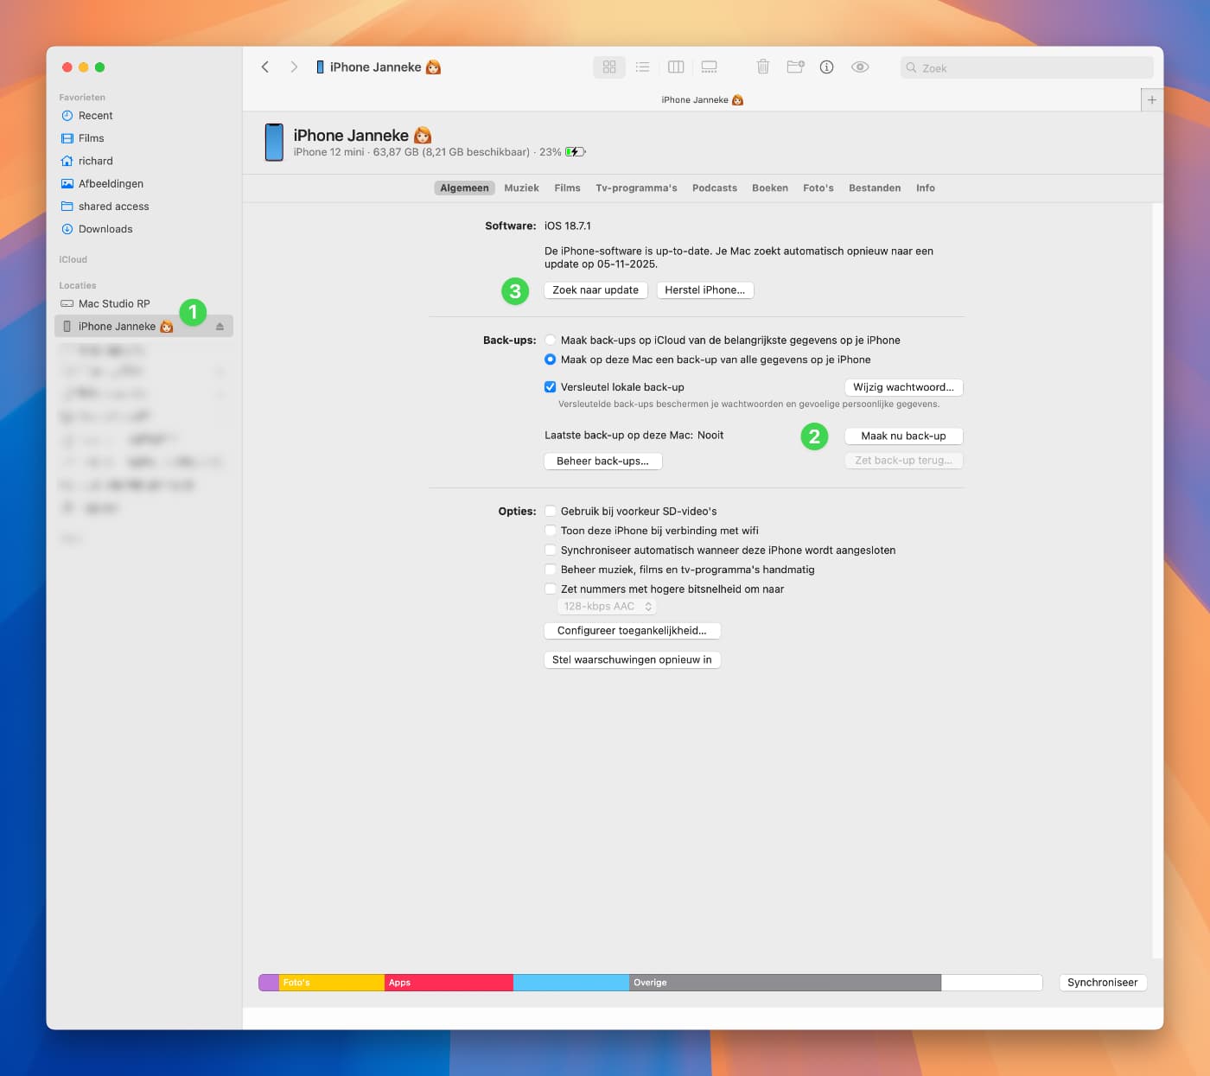Switch to list view in the toolbar

[642, 67]
